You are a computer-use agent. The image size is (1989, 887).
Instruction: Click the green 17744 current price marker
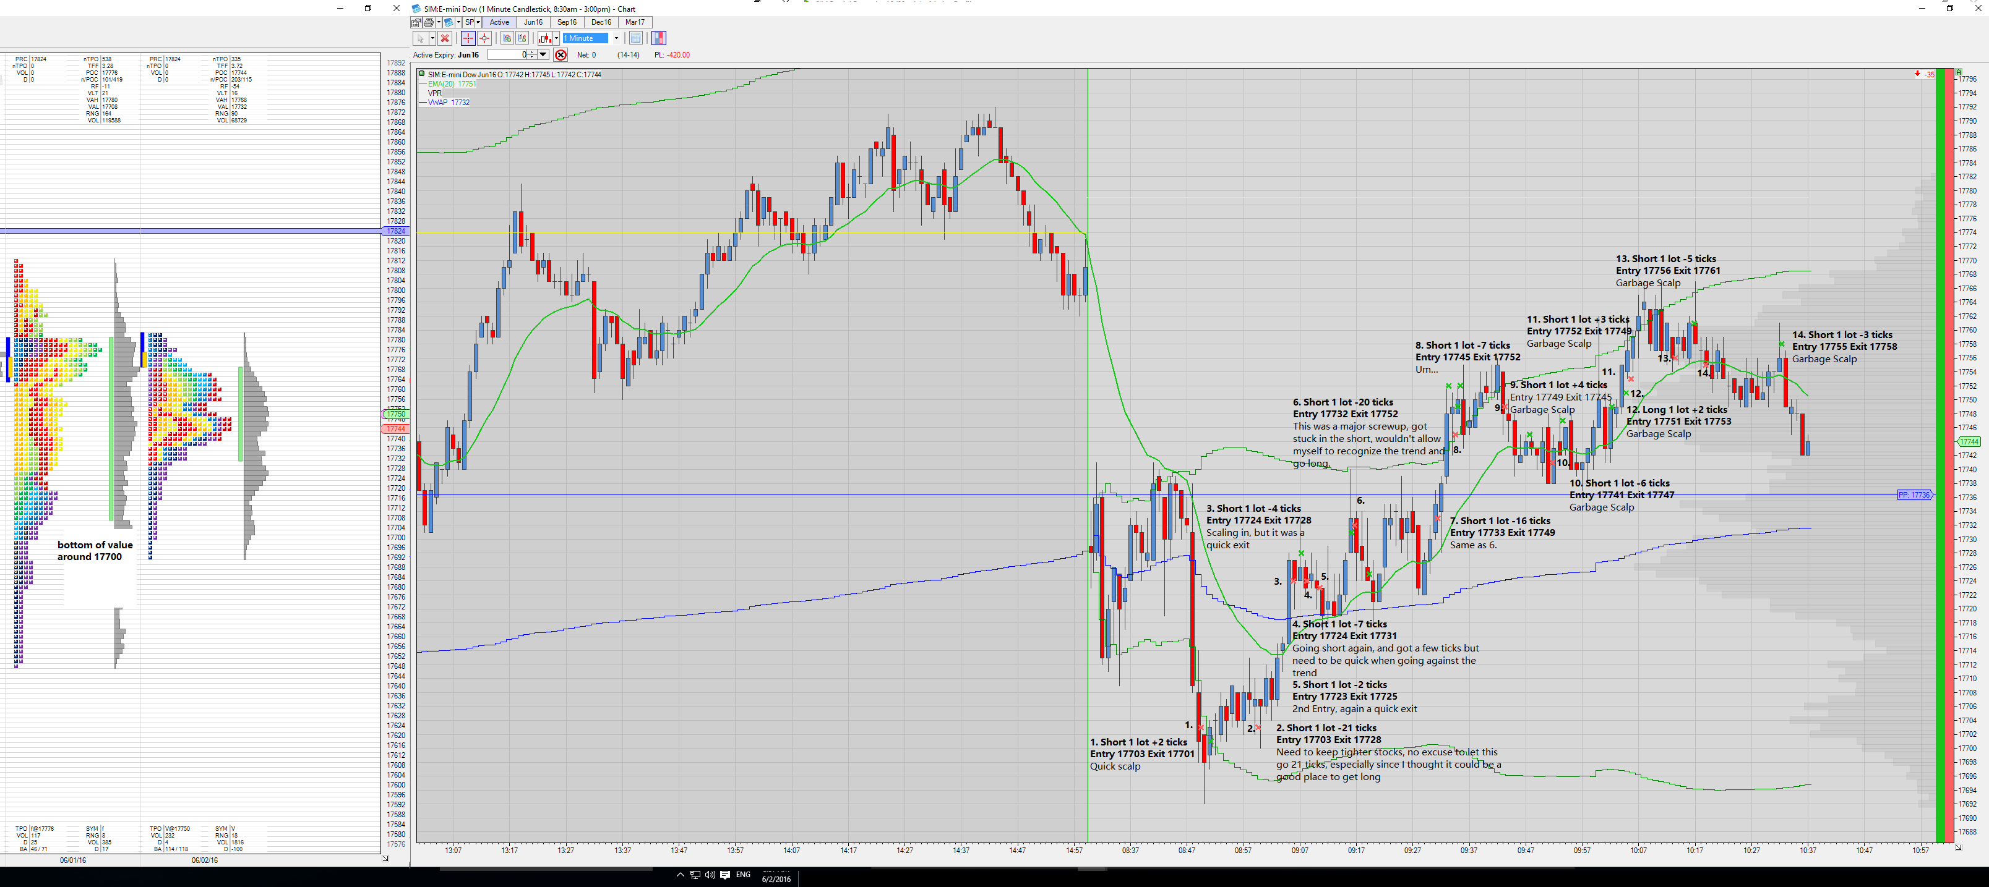tap(1970, 442)
